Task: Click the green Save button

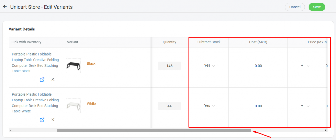Action: [x=317, y=7]
